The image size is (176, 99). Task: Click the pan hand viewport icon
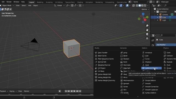tap(147, 30)
